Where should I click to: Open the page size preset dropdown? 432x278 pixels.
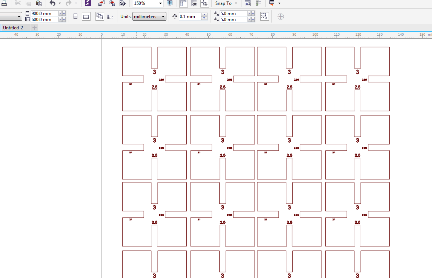(19, 17)
